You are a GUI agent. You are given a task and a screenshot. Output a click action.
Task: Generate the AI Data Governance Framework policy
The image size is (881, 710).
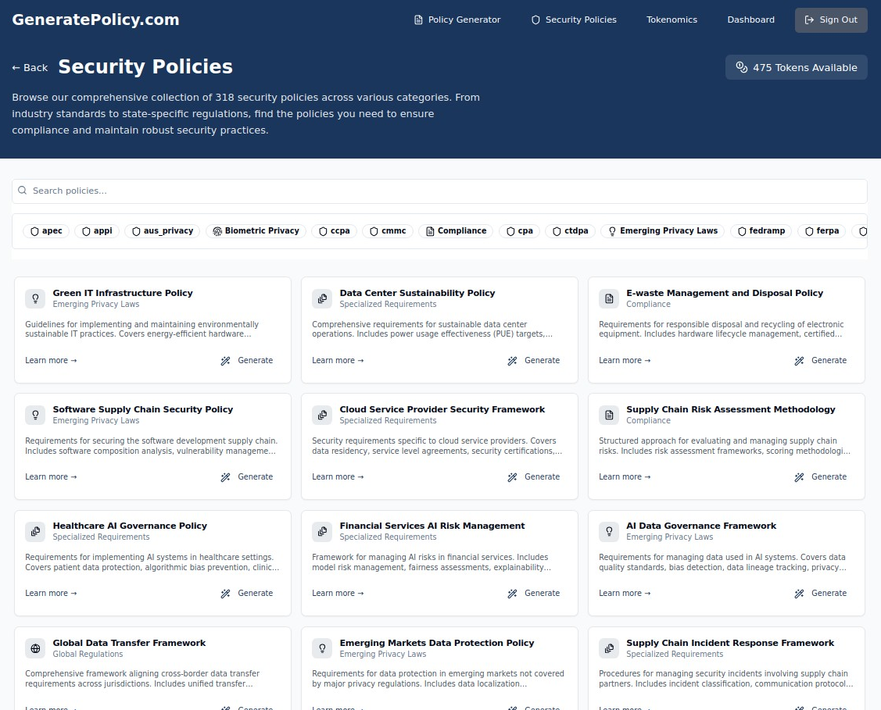(x=821, y=594)
